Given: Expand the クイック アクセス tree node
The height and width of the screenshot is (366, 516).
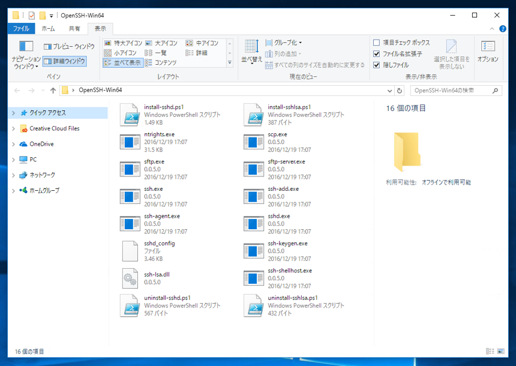Looking at the screenshot, I should [13, 113].
